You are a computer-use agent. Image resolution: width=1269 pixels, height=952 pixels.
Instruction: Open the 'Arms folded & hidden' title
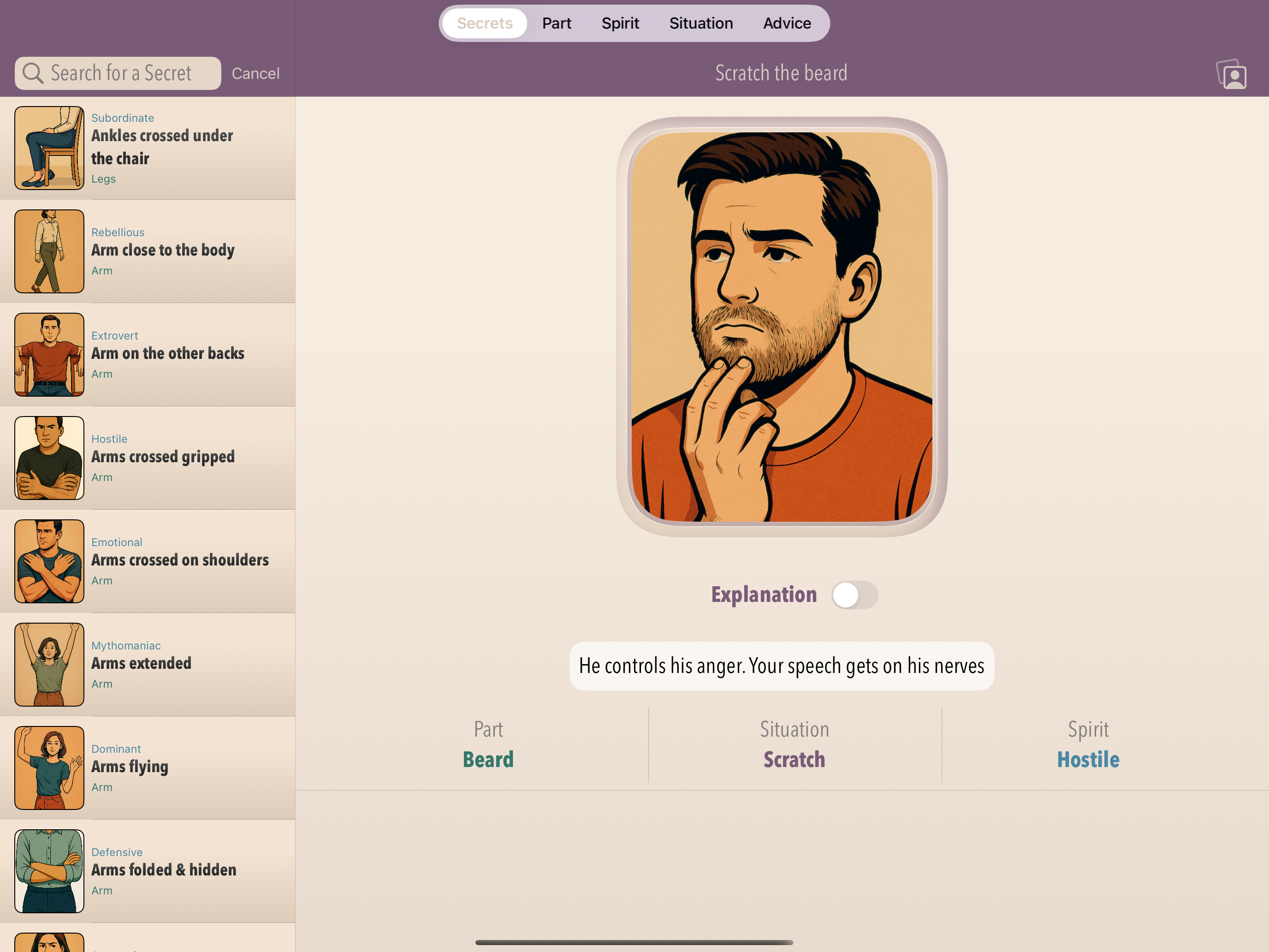click(164, 870)
